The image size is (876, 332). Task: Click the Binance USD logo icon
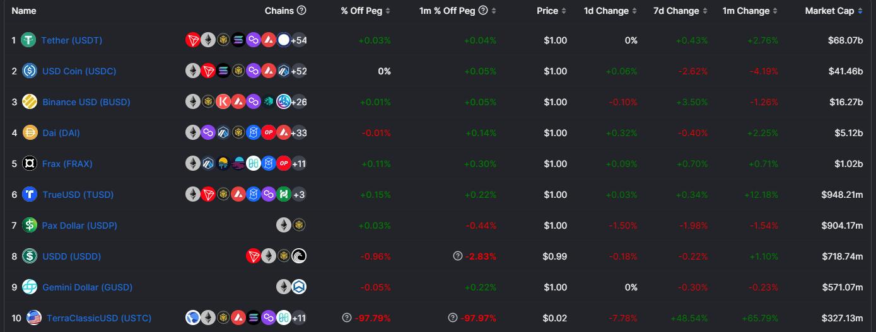click(x=30, y=102)
